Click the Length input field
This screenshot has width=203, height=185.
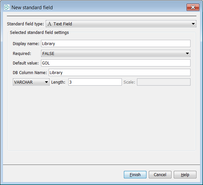point(95,82)
